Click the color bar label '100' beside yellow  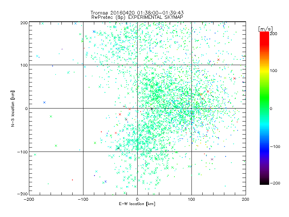tap(273, 71)
